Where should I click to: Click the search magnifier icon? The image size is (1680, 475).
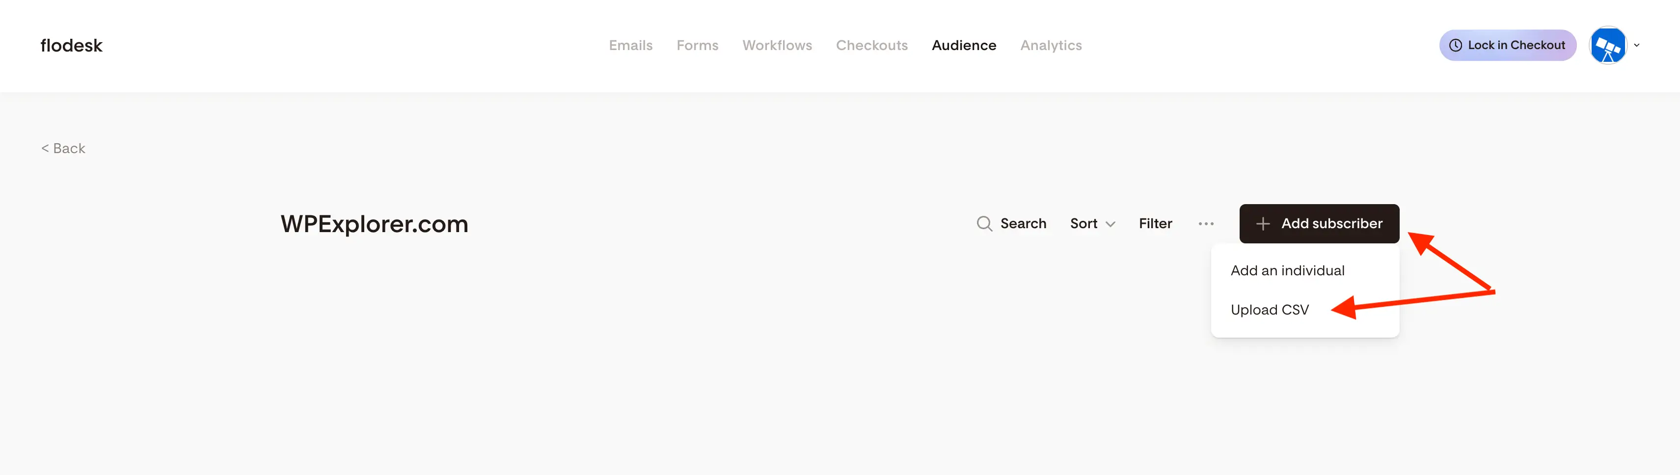click(985, 223)
